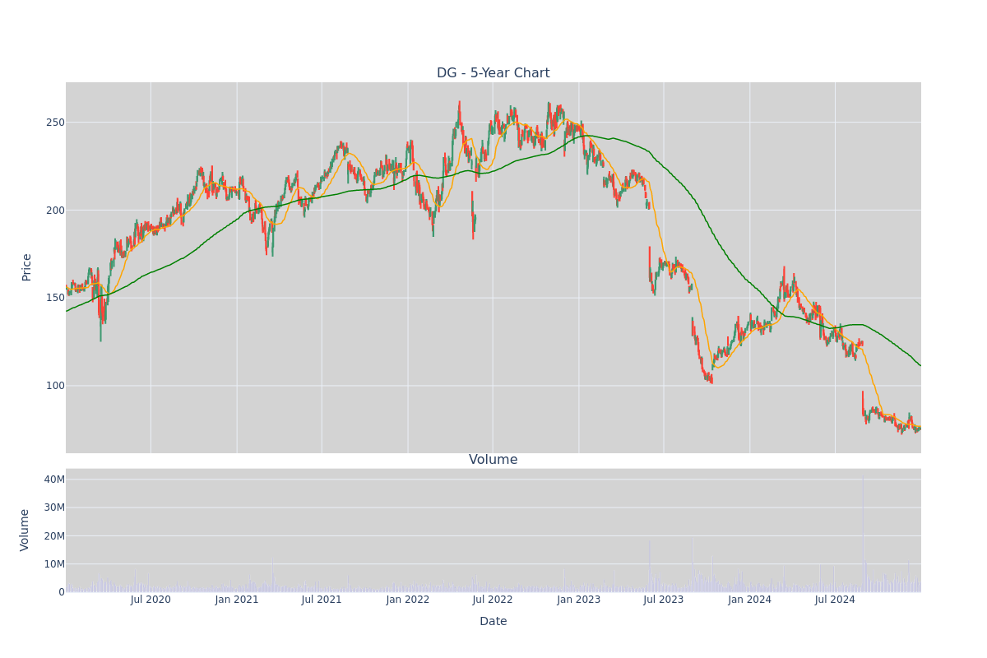Select the 20M volume tick label
987x658 pixels.
[54, 536]
